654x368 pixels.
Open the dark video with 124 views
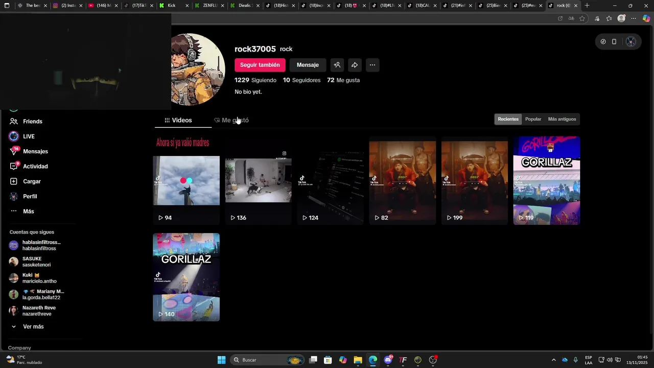(x=330, y=180)
